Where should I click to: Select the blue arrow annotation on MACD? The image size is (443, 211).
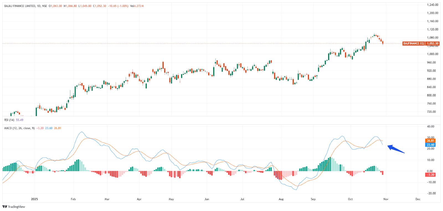point(396,149)
